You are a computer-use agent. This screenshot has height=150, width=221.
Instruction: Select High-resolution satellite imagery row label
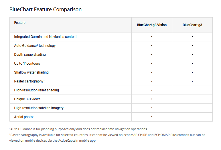point(39,108)
